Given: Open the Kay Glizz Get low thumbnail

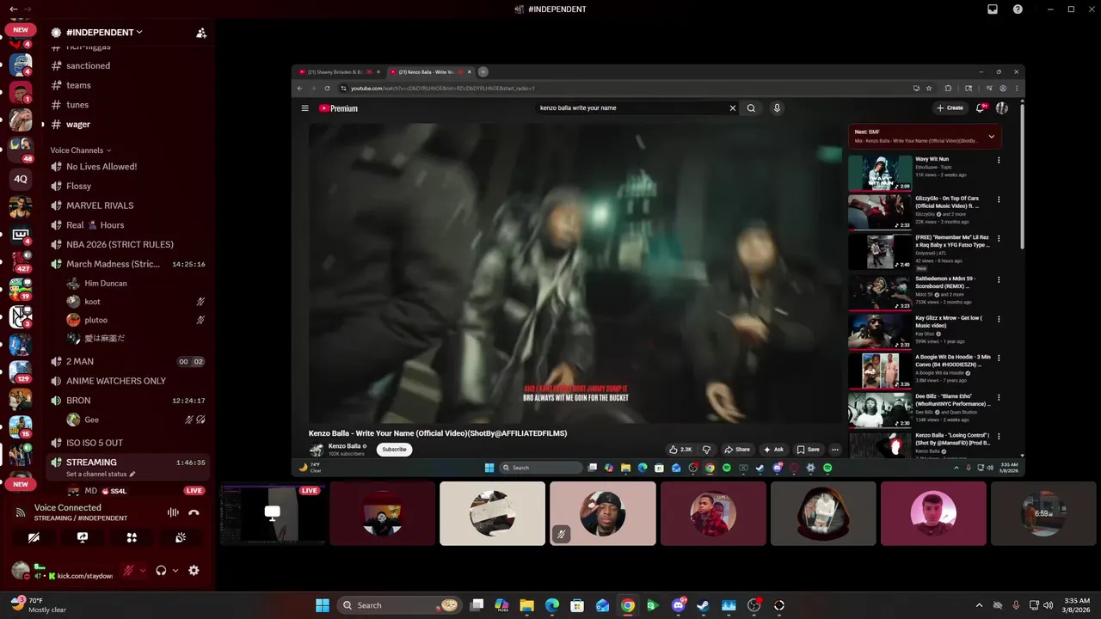Looking at the screenshot, I should point(880,331).
